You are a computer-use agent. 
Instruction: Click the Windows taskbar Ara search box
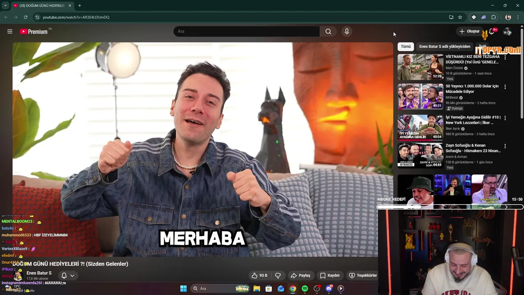click(221, 288)
